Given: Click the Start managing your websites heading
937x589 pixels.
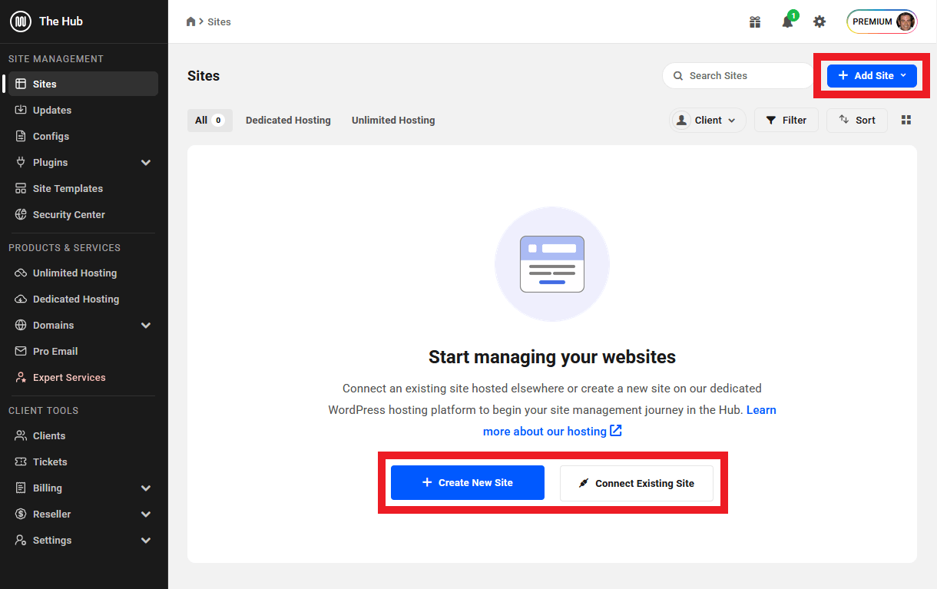Looking at the screenshot, I should pos(552,357).
